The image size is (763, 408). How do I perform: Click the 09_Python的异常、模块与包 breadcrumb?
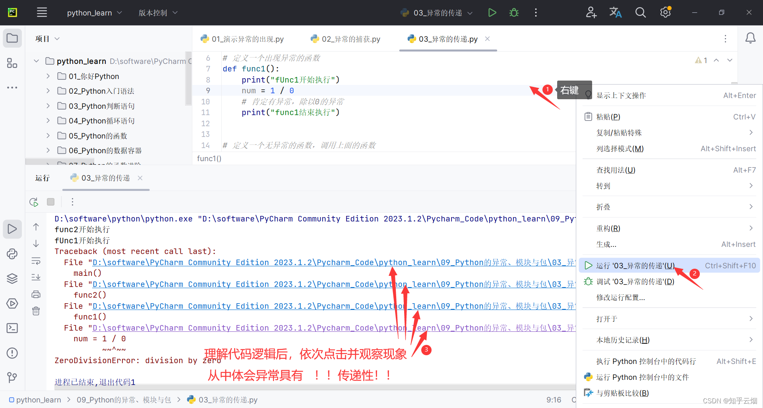click(x=124, y=400)
